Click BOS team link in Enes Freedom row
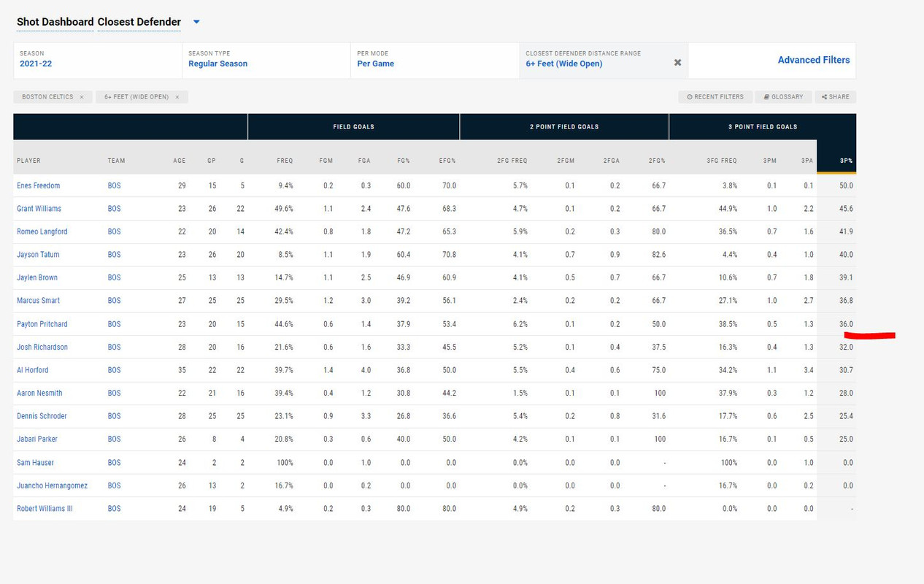Image resolution: width=924 pixels, height=584 pixels. click(x=114, y=185)
